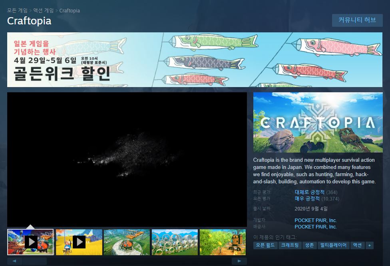
Task: Open the developer POCKET PAIR, Inc. link
Action: coord(315,220)
